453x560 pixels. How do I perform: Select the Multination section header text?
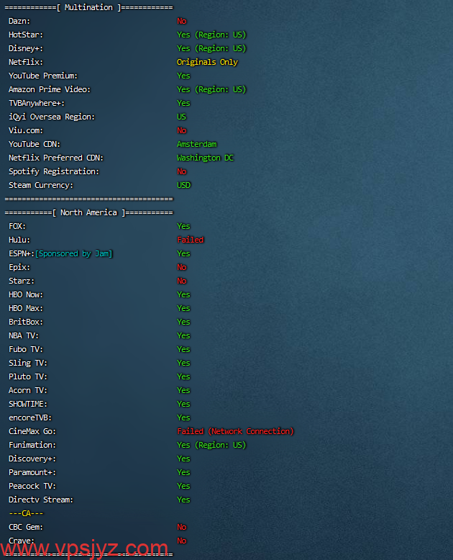[x=88, y=7]
